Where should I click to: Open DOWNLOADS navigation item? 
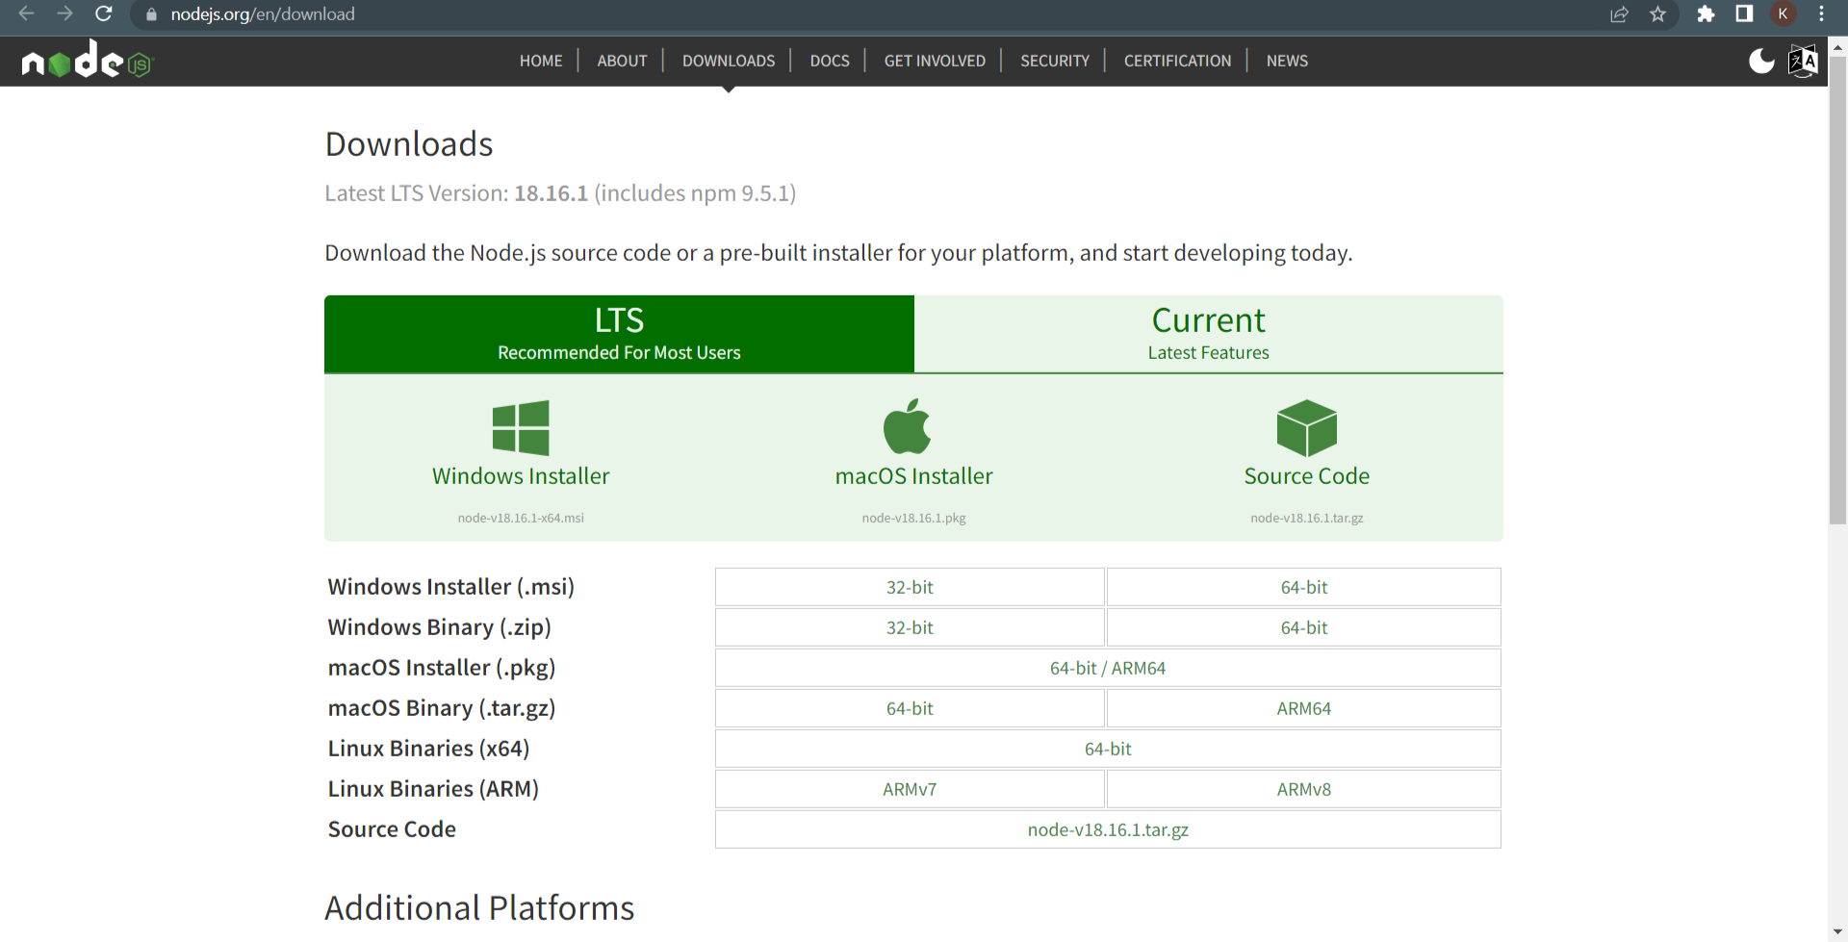(x=729, y=61)
